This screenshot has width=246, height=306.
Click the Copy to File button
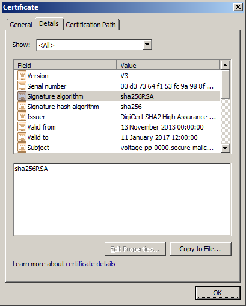tap(201, 249)
